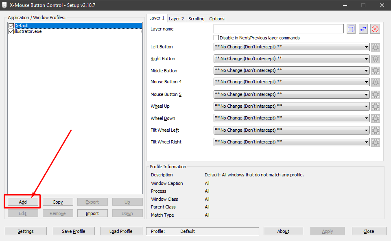Click the red circled X clear layer icon

pos(375,28)
